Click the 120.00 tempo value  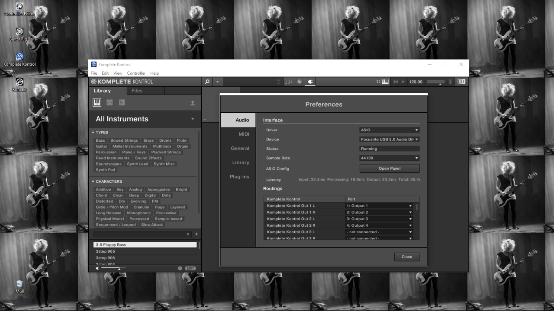[x=415, y=82]
